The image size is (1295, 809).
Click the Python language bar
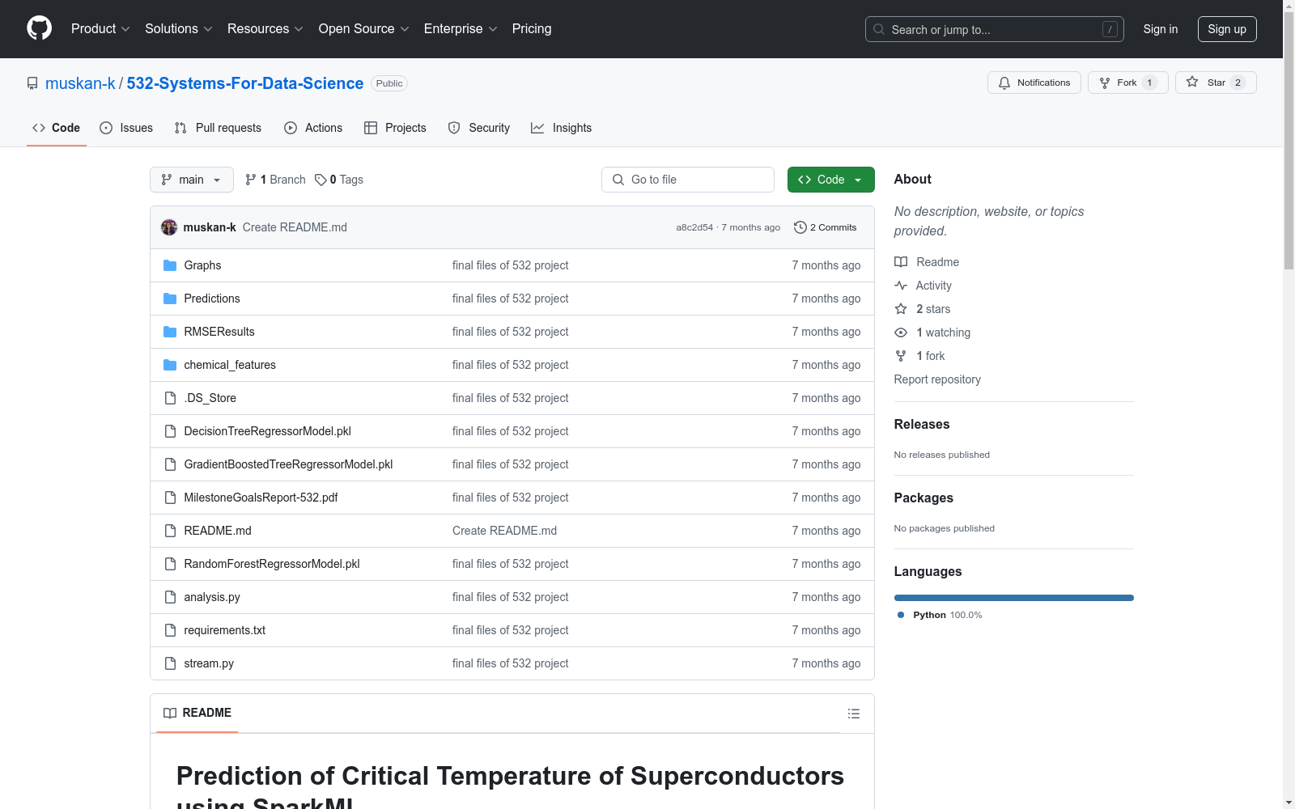point(1013,598)
